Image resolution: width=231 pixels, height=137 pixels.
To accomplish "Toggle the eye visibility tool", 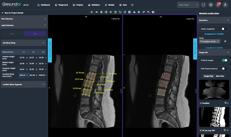I will pos(97,12).
